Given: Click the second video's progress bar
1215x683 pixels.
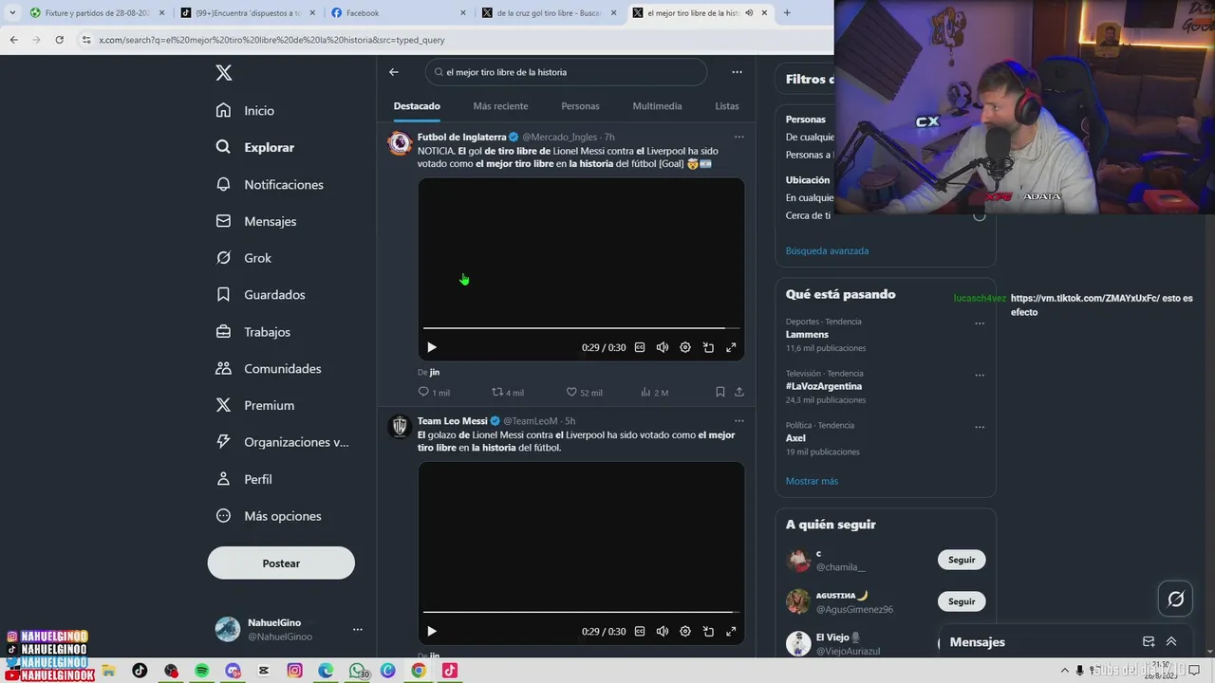Looking at the screenshot, I should [x=581, y=612].
